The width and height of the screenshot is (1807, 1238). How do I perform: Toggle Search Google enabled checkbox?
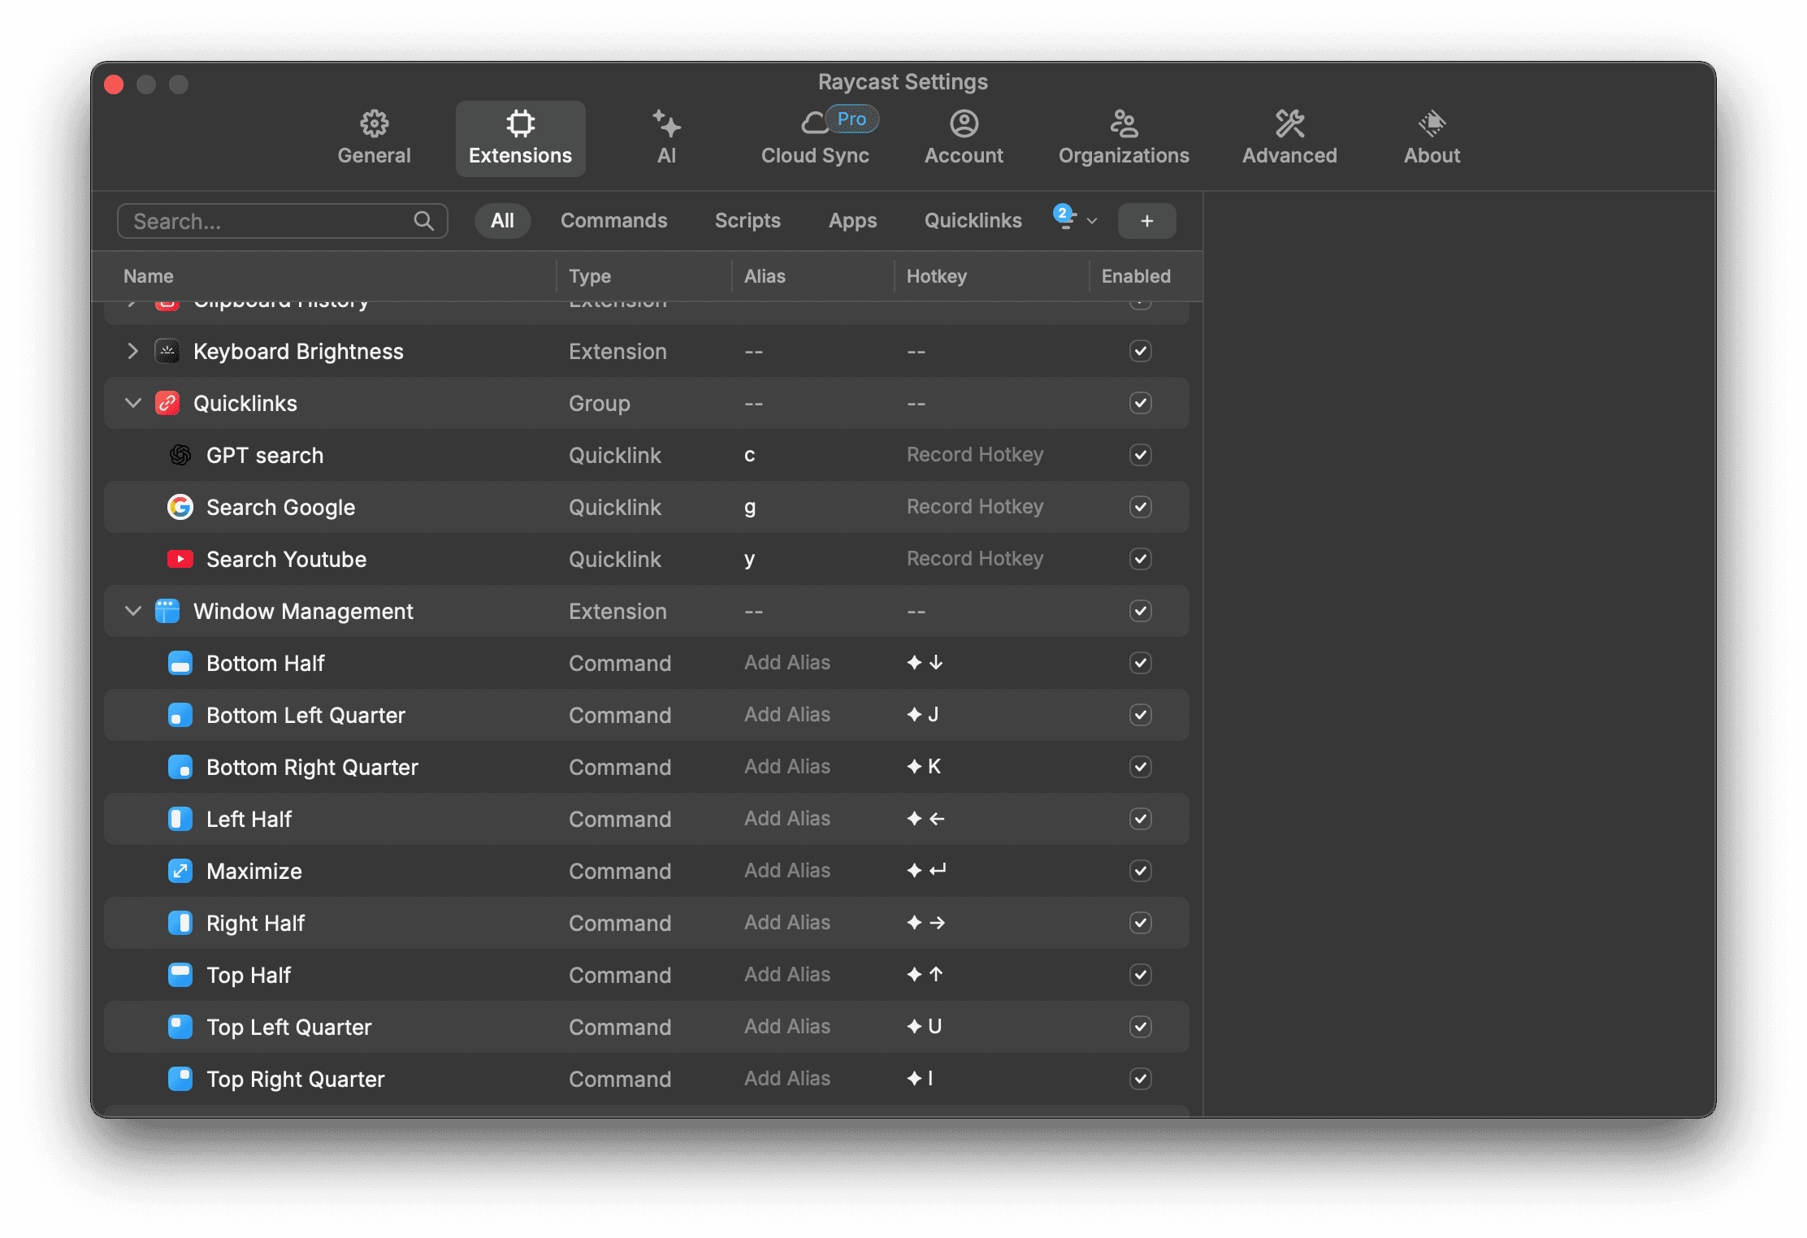(x=1141, y=507)
